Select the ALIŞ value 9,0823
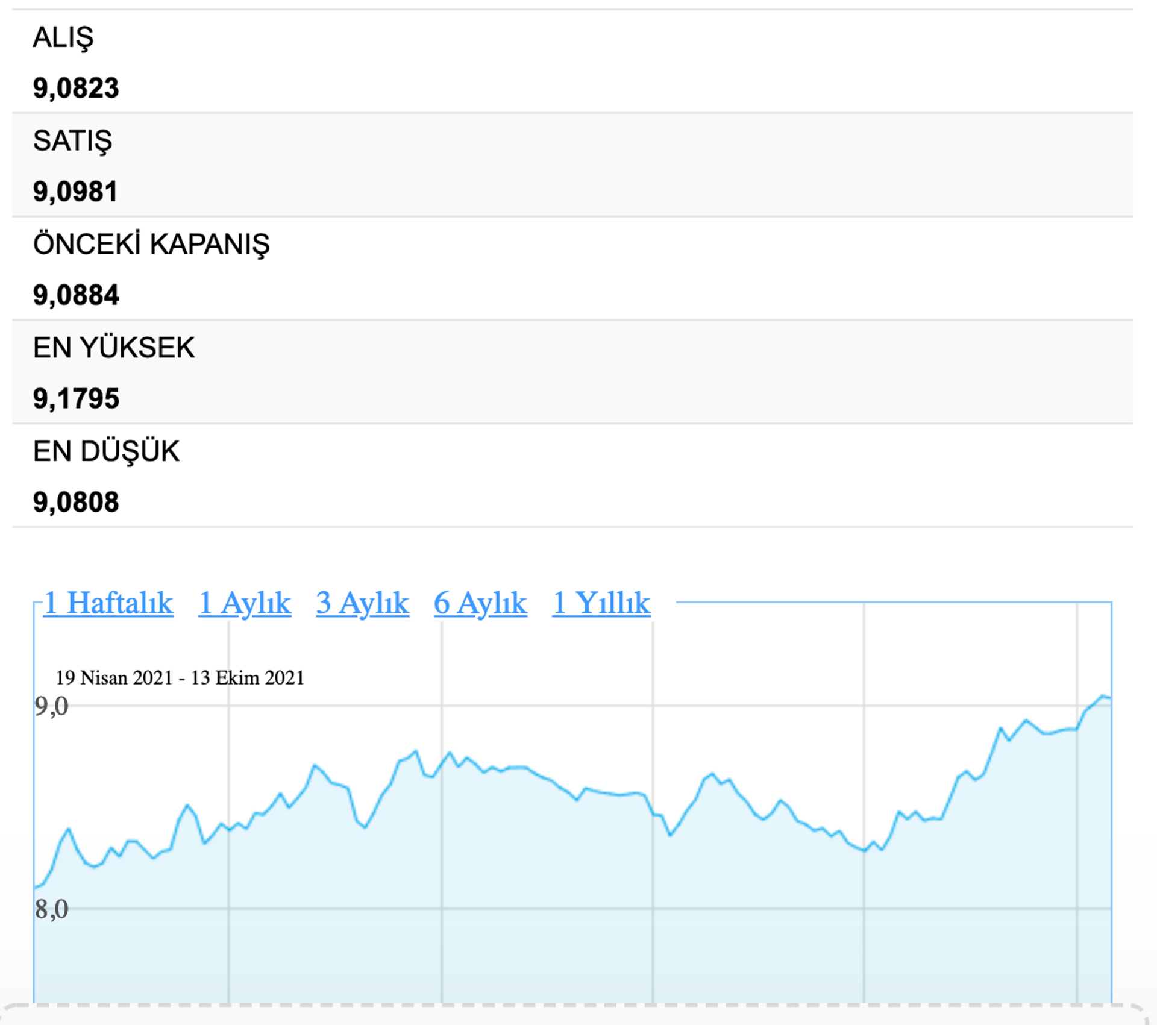 pos(76,89)
